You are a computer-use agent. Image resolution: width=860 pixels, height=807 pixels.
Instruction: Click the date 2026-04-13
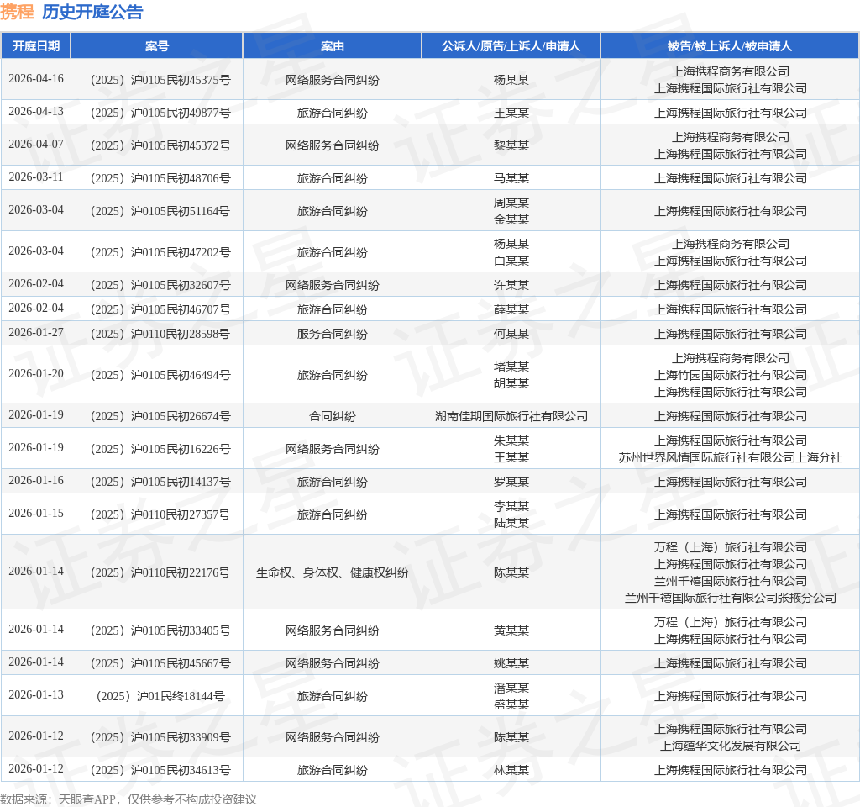36,112
